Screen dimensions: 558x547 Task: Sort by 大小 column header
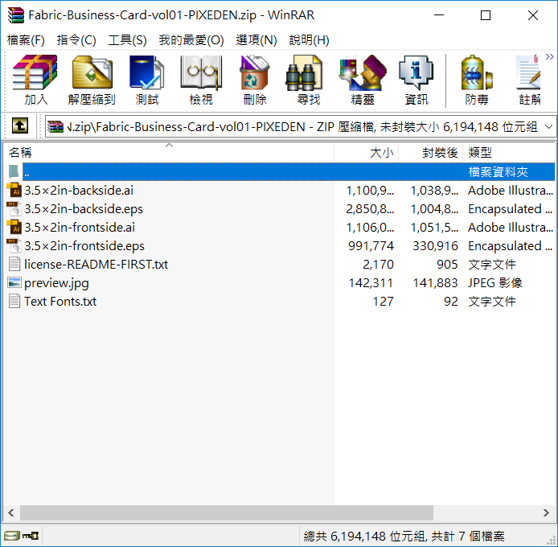[366, 153]
